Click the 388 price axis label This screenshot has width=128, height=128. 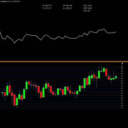[122, 91]
